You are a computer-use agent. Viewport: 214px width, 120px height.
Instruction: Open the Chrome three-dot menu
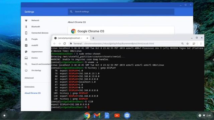pyautogui.click(x=201, y=44)
